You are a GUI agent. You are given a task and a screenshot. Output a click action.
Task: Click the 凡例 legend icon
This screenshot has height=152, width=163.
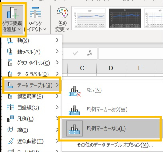(10, 118)
